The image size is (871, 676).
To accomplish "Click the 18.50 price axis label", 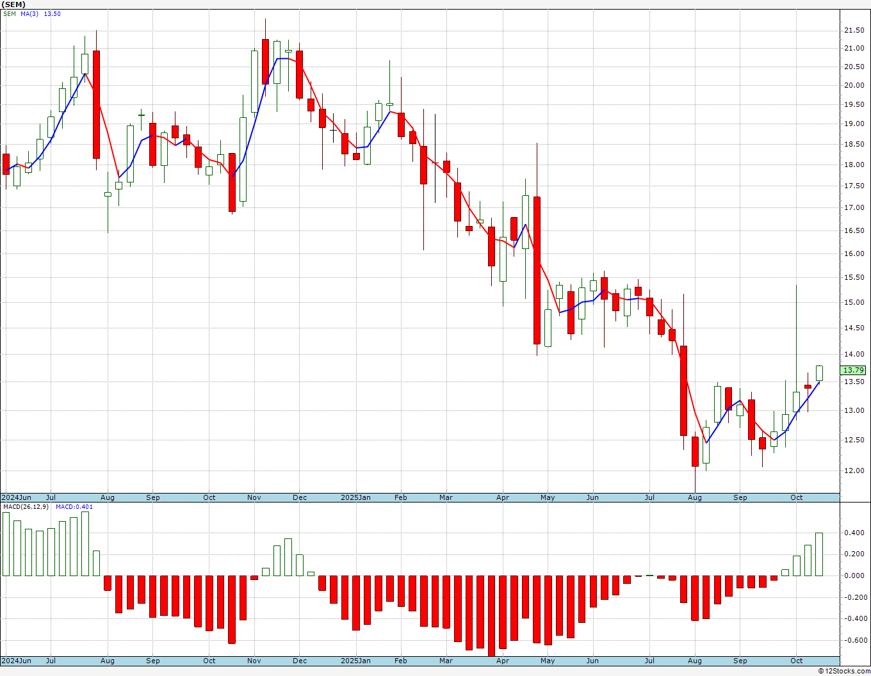I will 853,145.
